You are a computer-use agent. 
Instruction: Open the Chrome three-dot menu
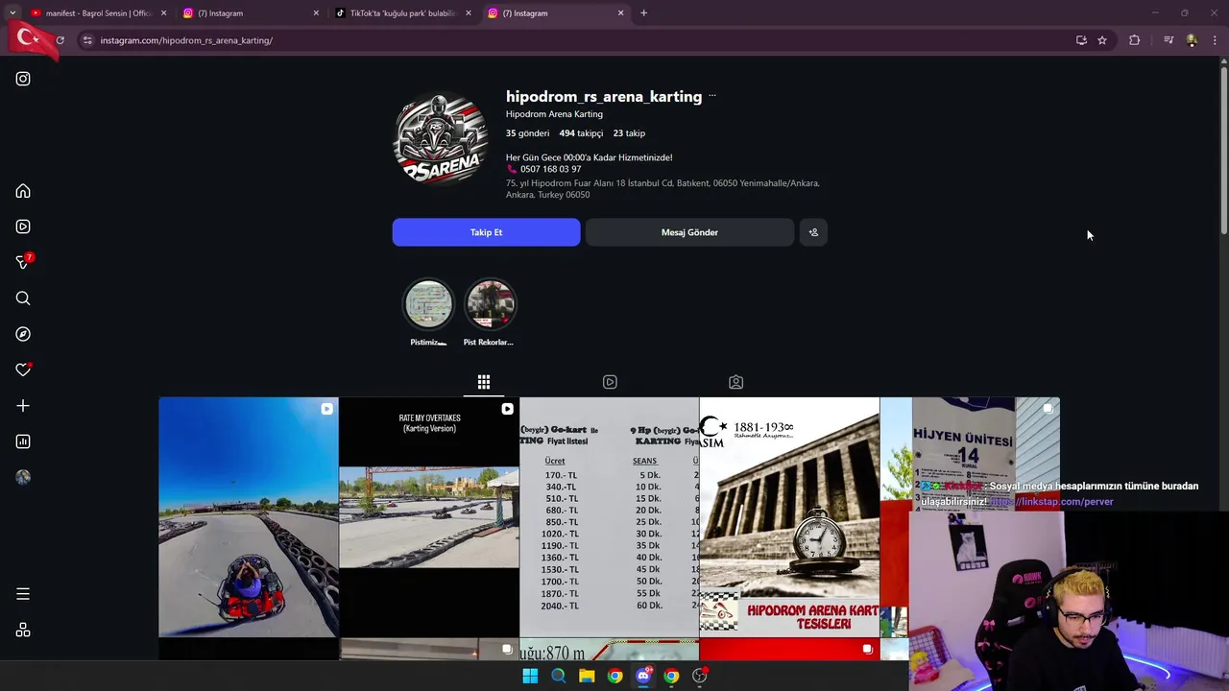[1215, 40]
